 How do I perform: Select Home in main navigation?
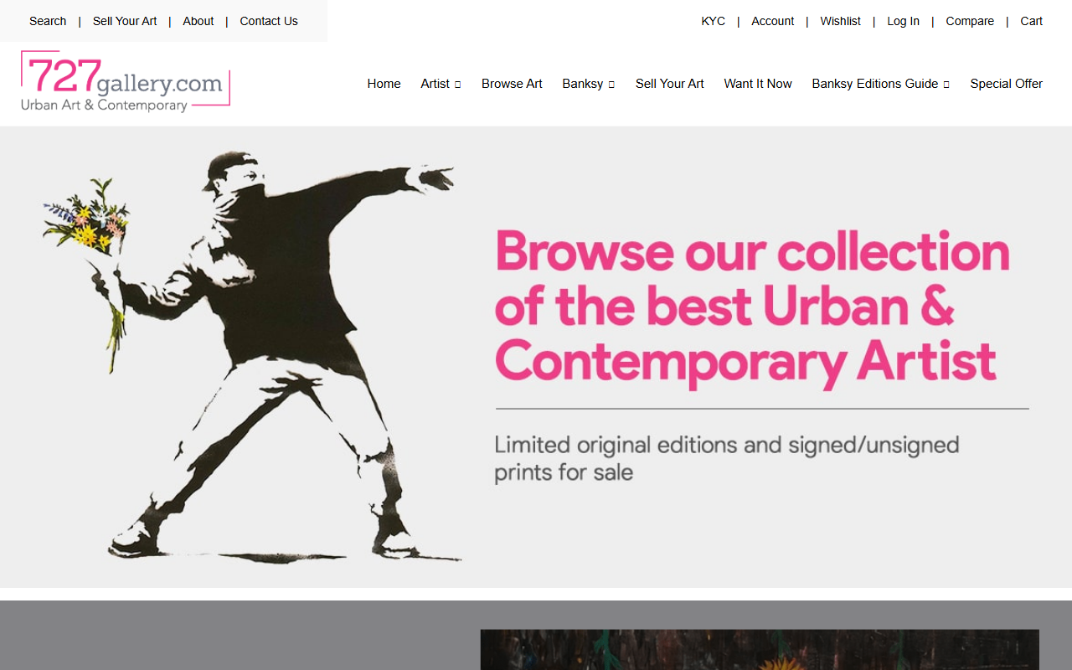[384, 84]
